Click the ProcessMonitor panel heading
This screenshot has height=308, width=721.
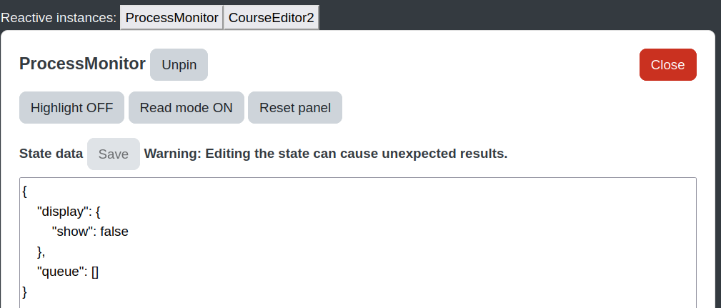(x=82, y=64)
